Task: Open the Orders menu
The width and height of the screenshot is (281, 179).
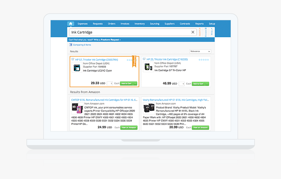Action: click(112, 23)
